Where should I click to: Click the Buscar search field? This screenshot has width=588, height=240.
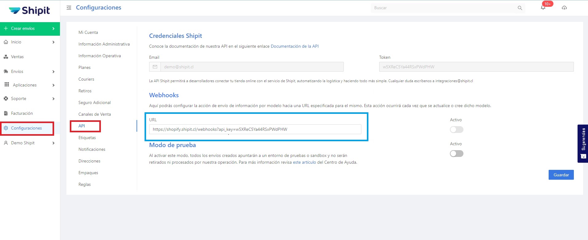[x=444, y=8]
